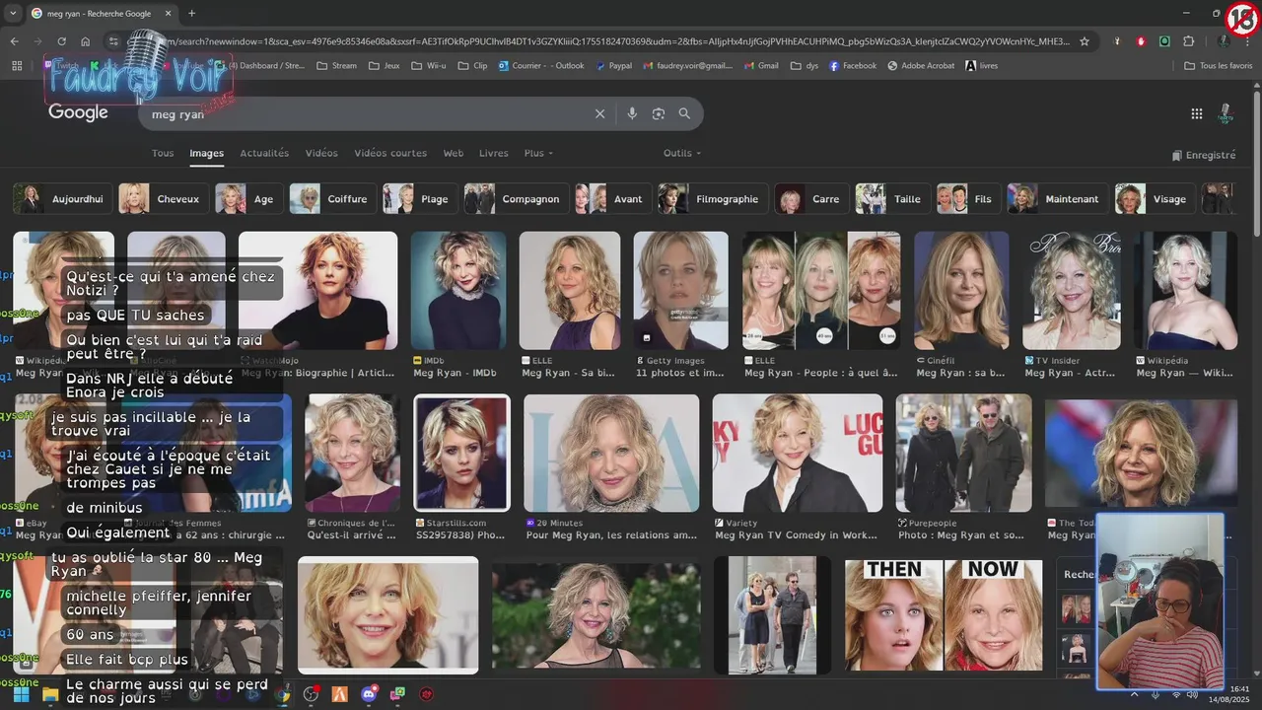1262x710 pixels.
Task: Open the Jeux bookmarks folder
Action: tap(384, 66)
